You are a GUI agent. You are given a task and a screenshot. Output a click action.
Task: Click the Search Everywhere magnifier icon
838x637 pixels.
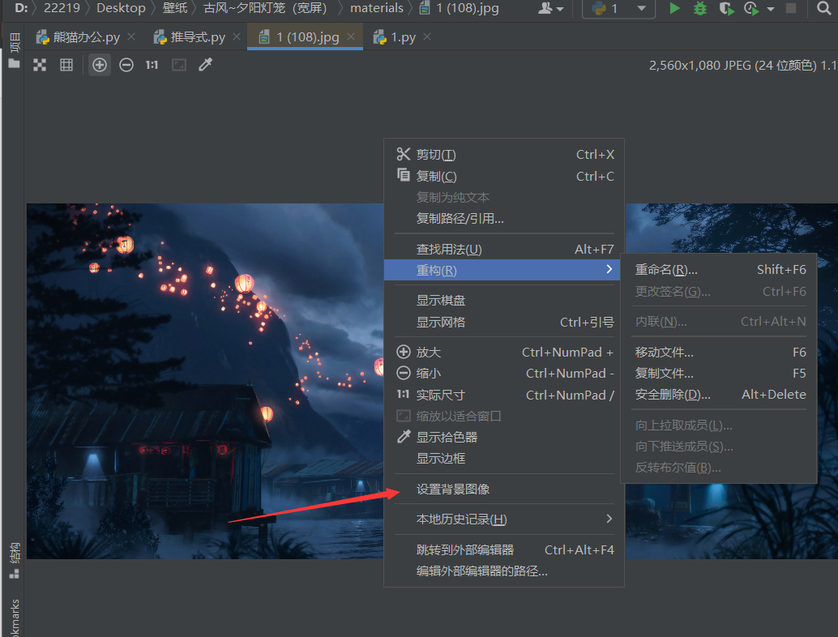823,8
